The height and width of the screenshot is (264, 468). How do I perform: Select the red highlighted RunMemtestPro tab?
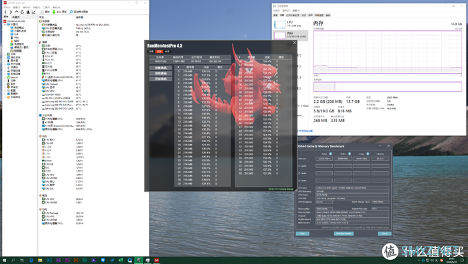coord(159,52)
